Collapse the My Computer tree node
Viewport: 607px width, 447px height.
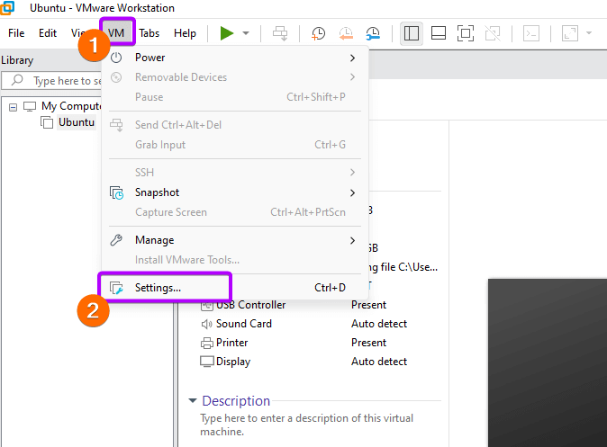(x=14, y=107)
